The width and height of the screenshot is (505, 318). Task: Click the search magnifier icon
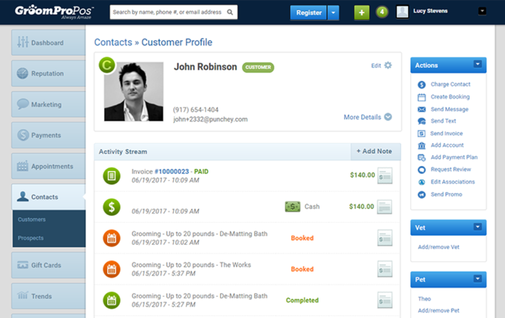[x=230, y=12]
